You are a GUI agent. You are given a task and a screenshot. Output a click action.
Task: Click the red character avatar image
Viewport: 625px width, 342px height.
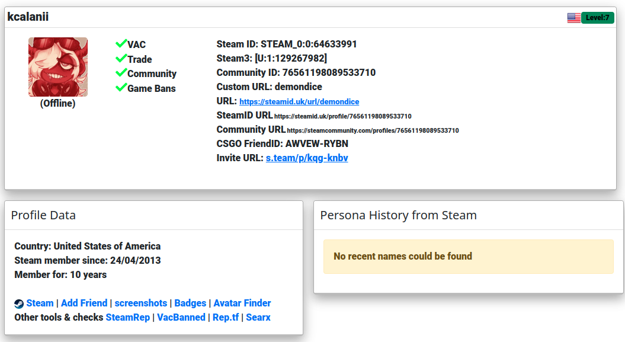pos(58,67)
